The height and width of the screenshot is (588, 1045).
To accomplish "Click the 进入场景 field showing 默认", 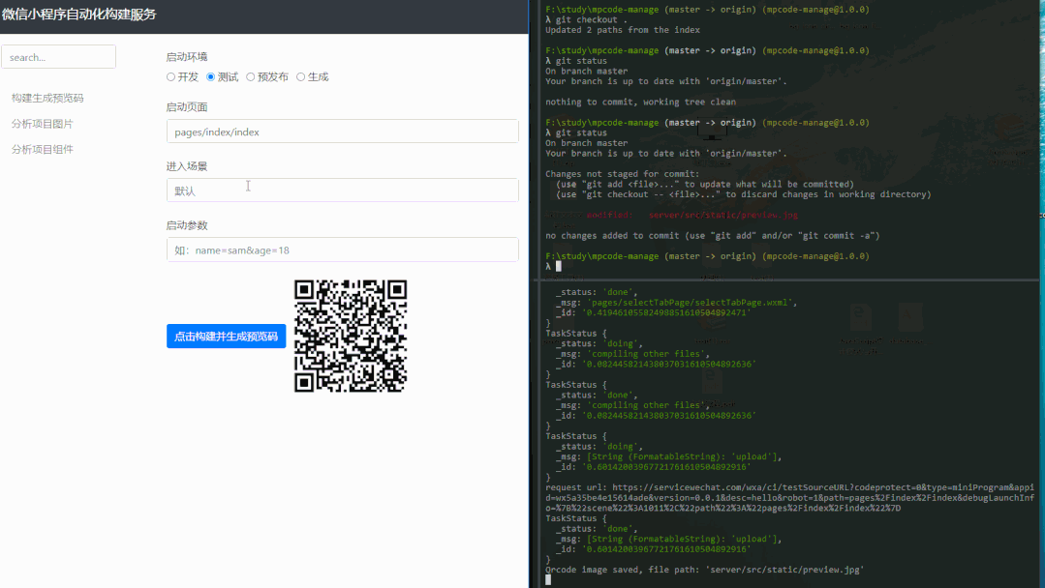I will pos(343,191).
